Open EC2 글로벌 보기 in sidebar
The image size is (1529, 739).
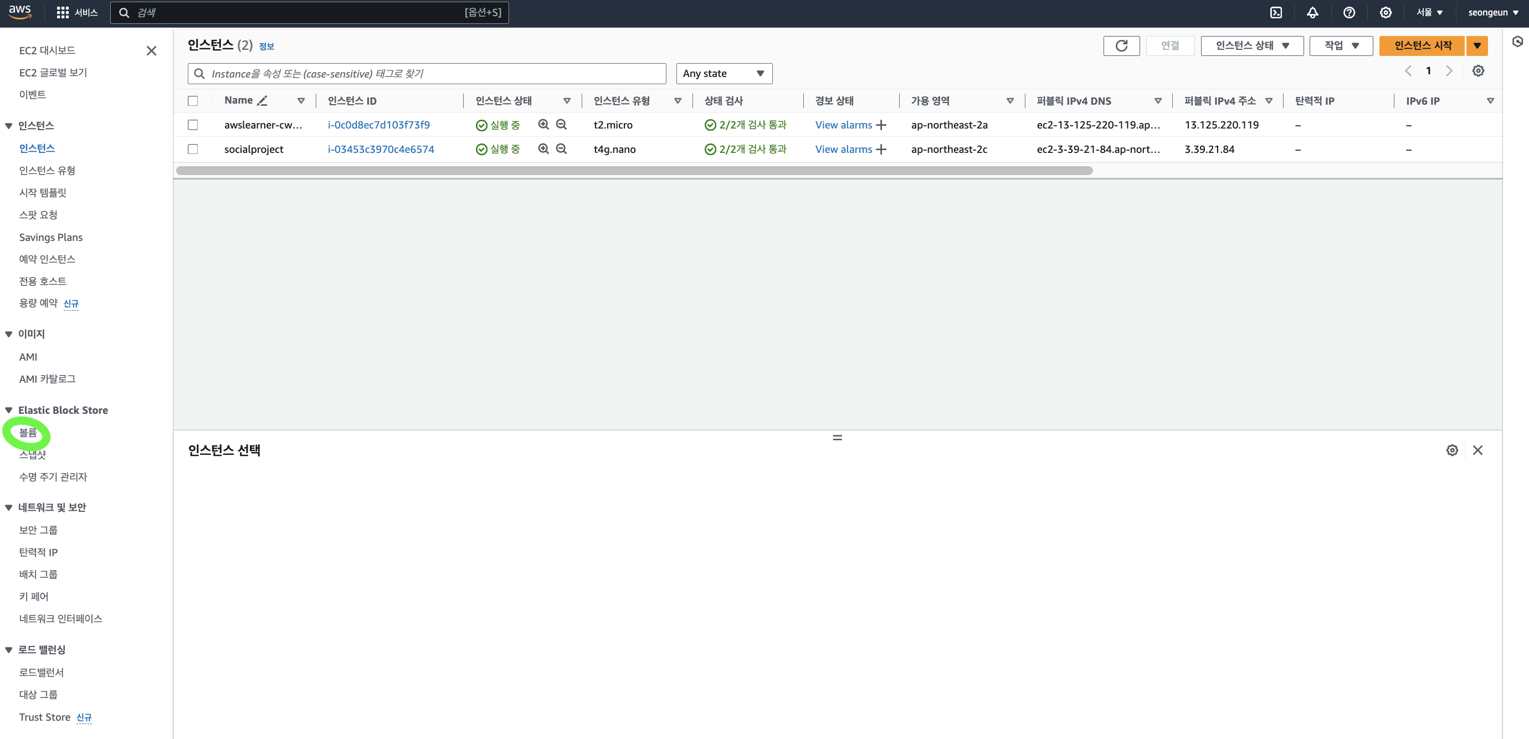(53, 73)
